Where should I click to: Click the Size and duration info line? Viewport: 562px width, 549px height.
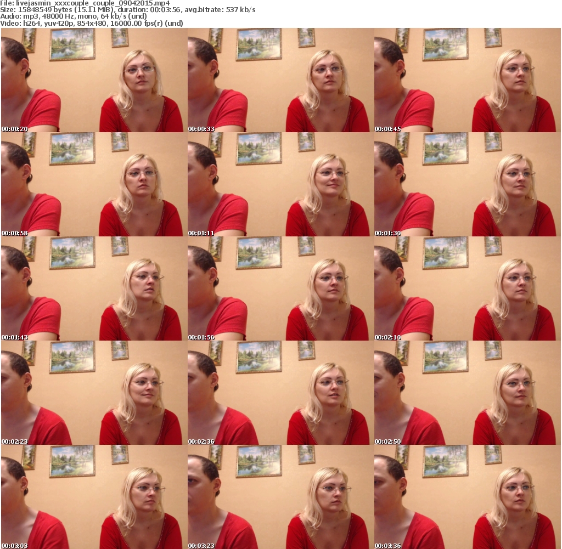128,10
